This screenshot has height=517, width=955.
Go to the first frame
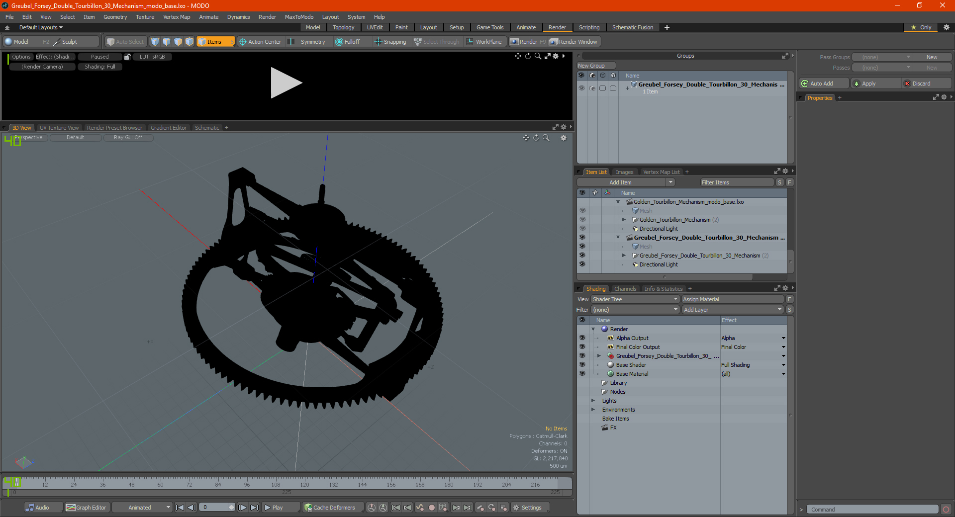tap(180, 508)
